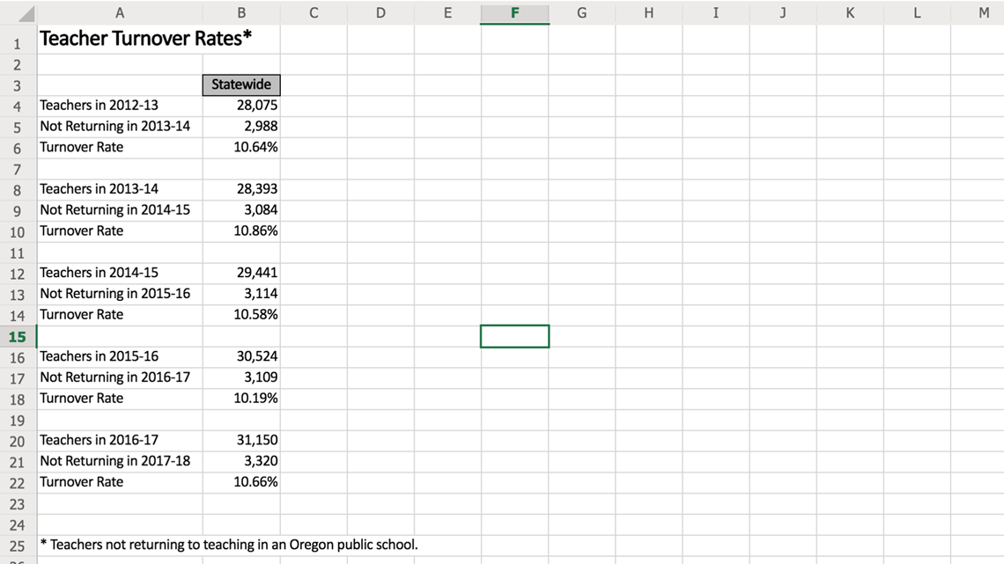Select row 7 header

click(18, 169)
